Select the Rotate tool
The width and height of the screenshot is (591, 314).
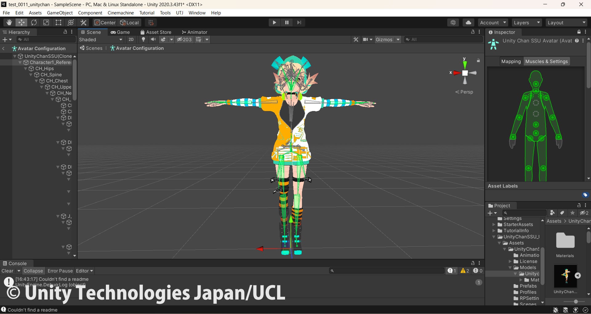pos(34,22)
